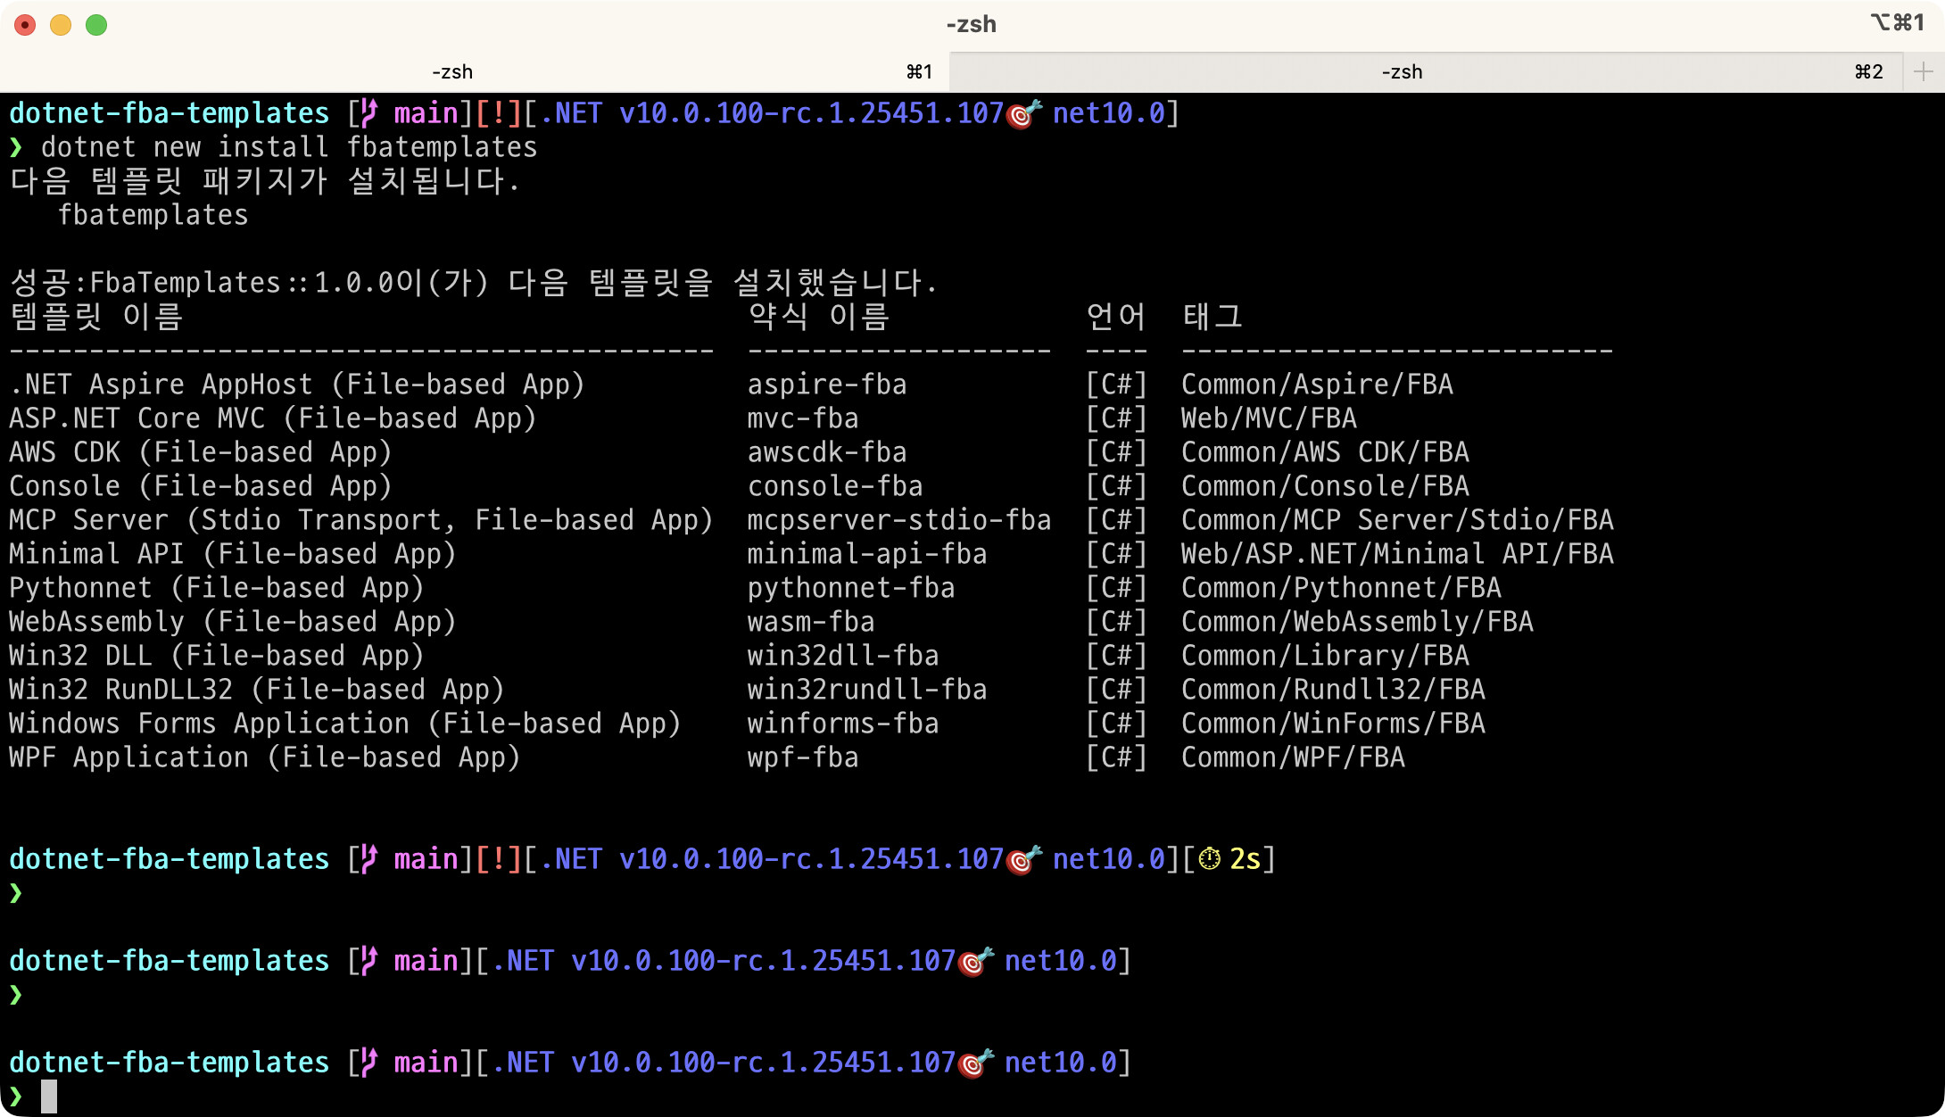Switch to the second -zsh tab
The image size is (1945, 1117).
click(1426, 72)
